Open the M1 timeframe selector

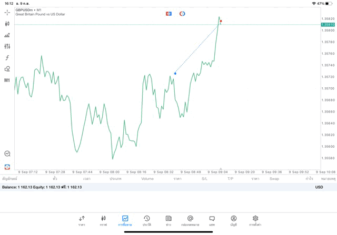(7, 80)
